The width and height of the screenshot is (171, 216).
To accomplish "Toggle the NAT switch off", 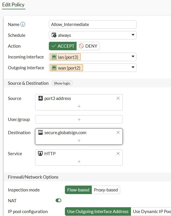I will (58, 201).
